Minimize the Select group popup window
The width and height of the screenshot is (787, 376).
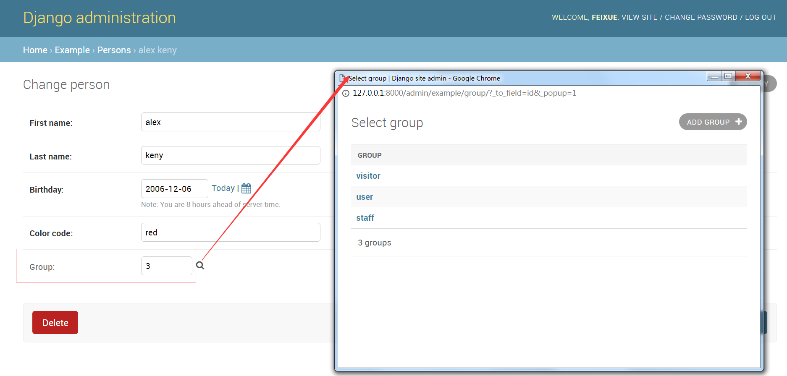click(714, 76)
